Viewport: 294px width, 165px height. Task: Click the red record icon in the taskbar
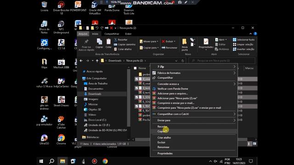pos(94,161)
